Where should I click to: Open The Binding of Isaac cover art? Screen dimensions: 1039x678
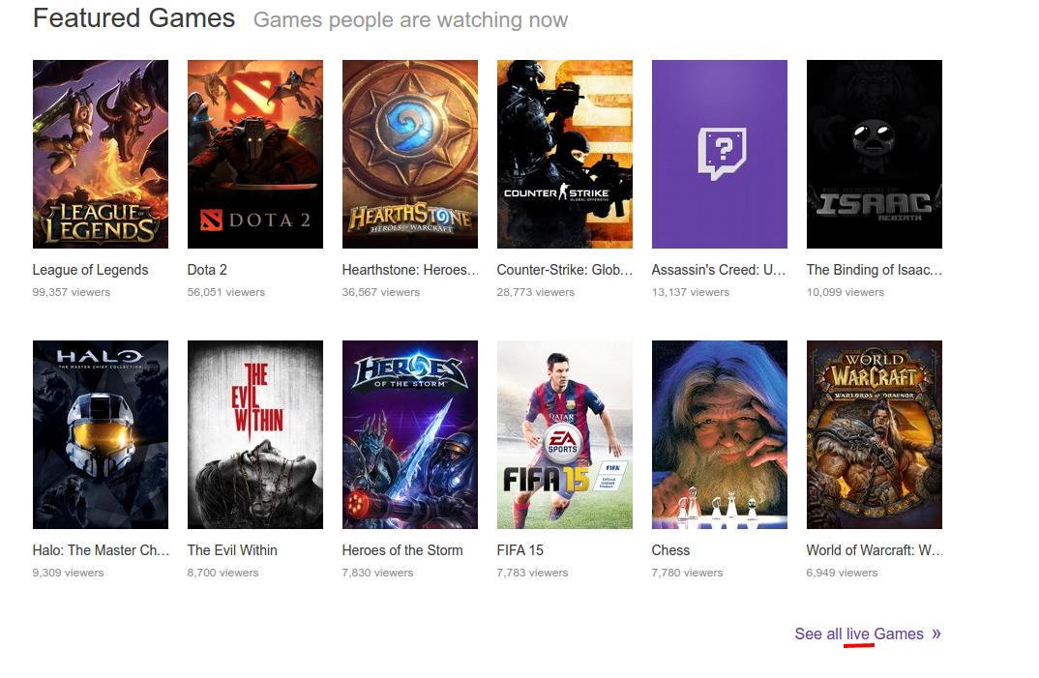874,154
